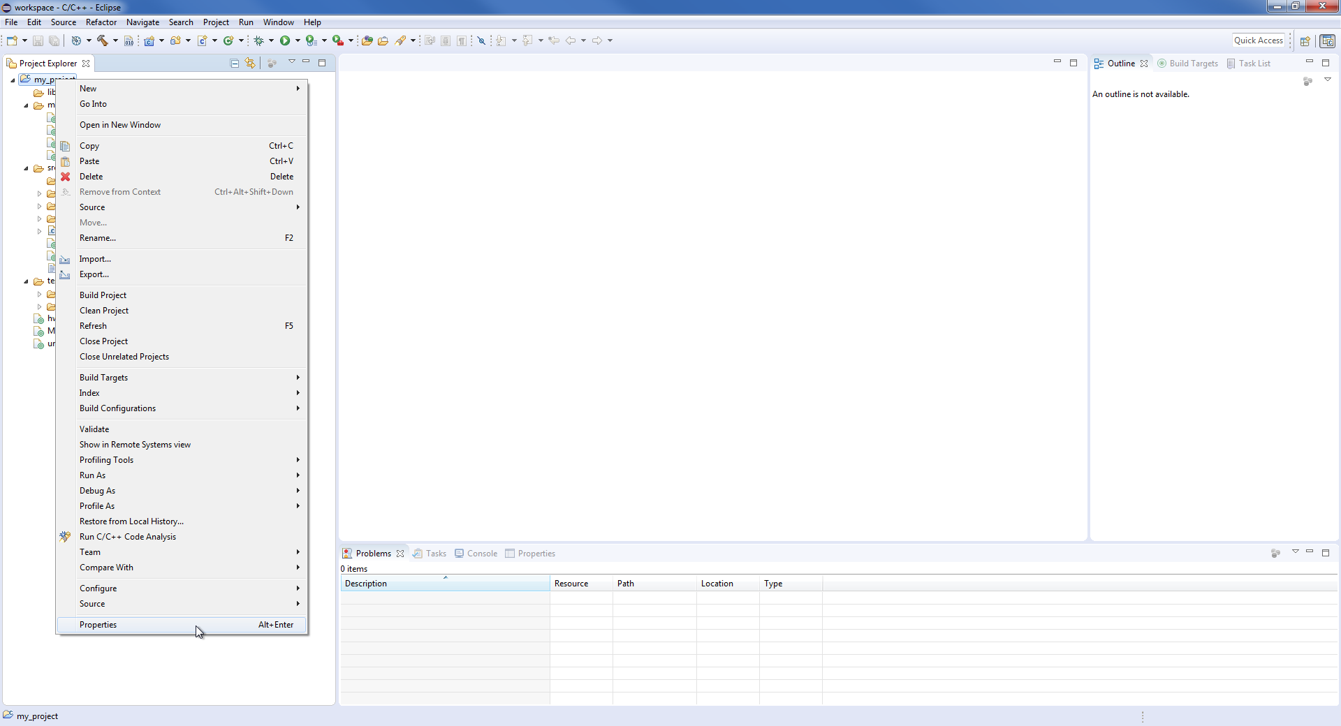Click the Debug bug icon in toolbar
Viewport: 1341px width, 726px height.
[x=258, y=40]
